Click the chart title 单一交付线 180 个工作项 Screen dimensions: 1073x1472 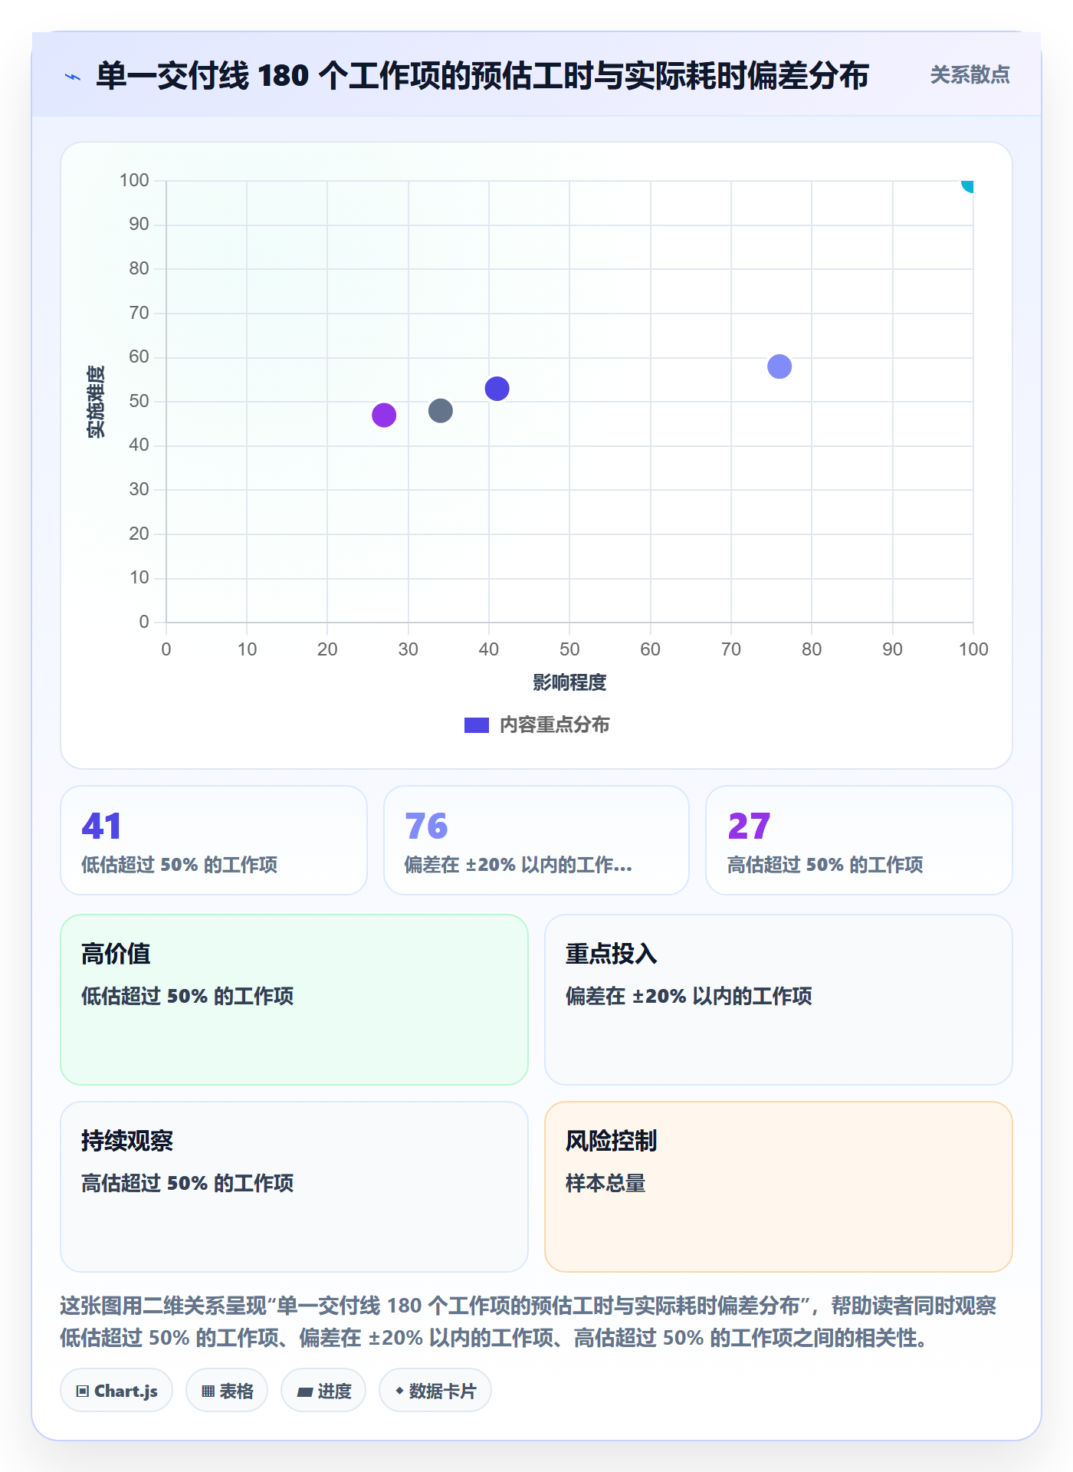click(x=482, y=76)
